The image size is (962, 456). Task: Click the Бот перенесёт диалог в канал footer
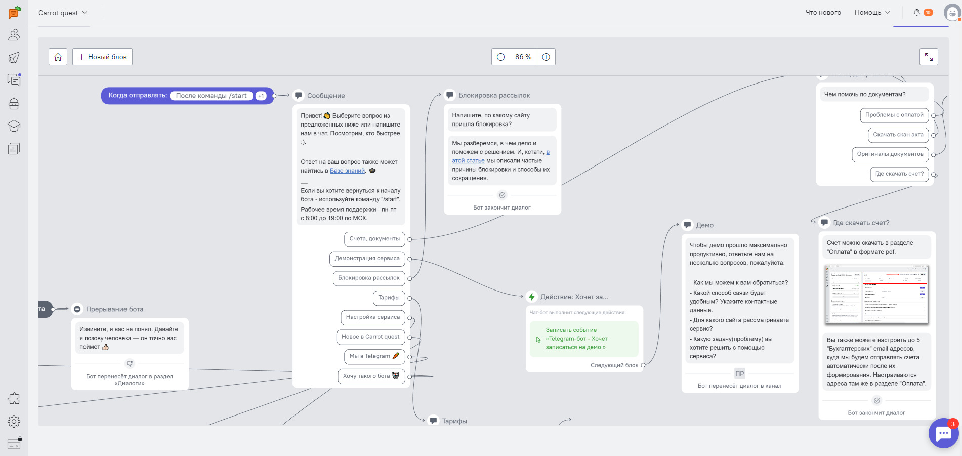pyautogui.click(x=739, y=386)
